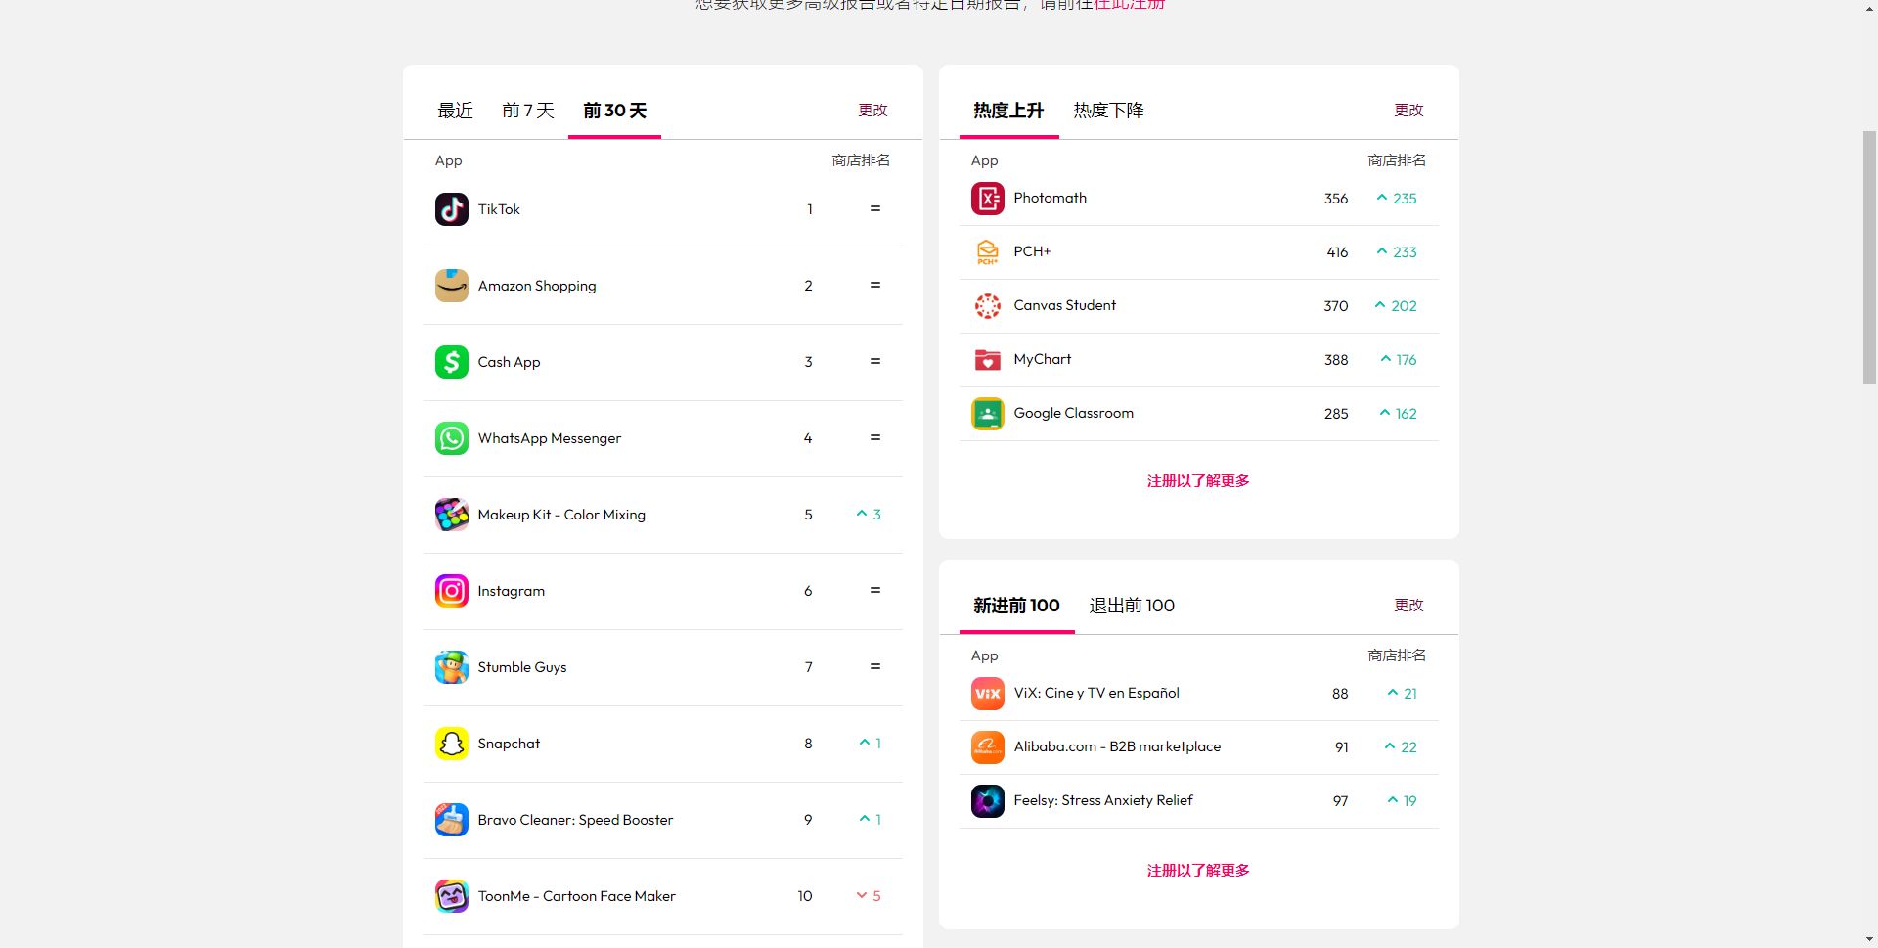Image resolution: width=1878 pixels, height=948 pixels.
Task: Switch to the 前 7 天 tab
Action: 528,111
